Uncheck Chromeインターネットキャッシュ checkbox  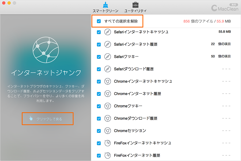pos(99,82)
